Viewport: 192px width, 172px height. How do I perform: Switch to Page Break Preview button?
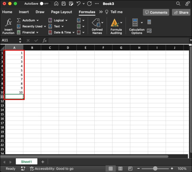[130, 169]
